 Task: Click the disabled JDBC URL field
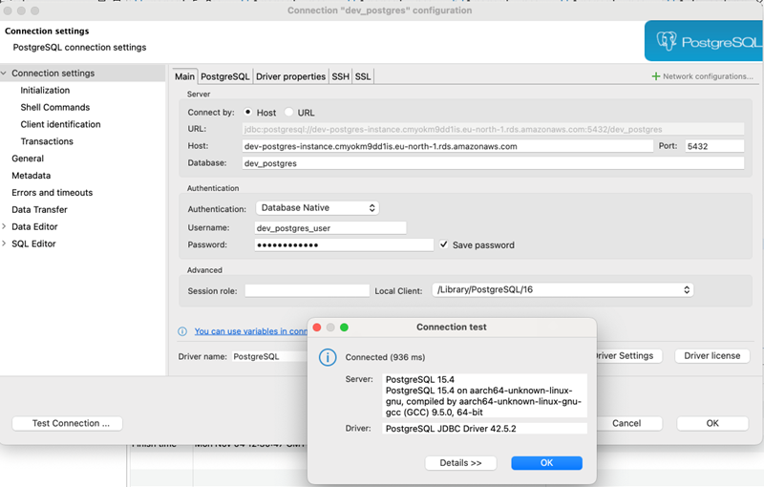coord(493,129)
